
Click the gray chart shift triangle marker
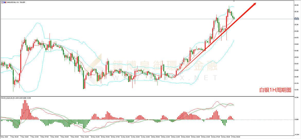[x=234, y=1]
